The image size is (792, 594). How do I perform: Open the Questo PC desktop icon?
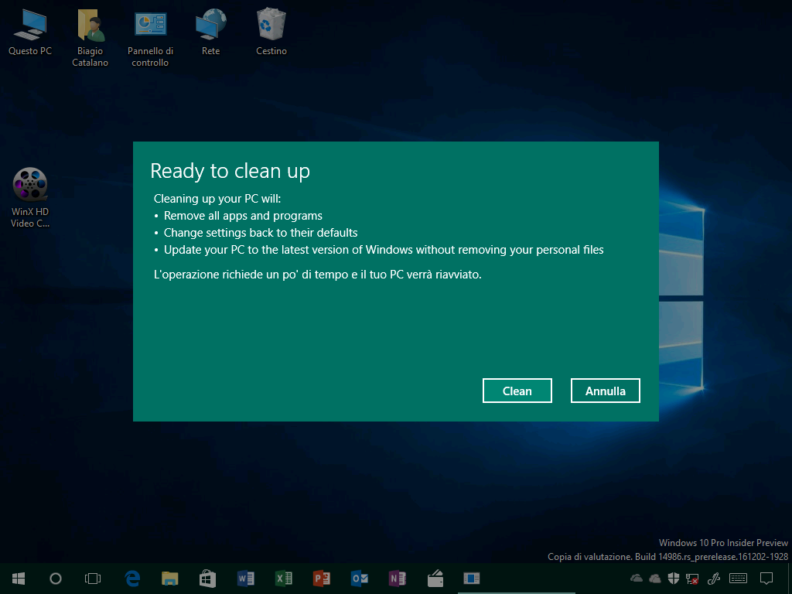[30, 31]
